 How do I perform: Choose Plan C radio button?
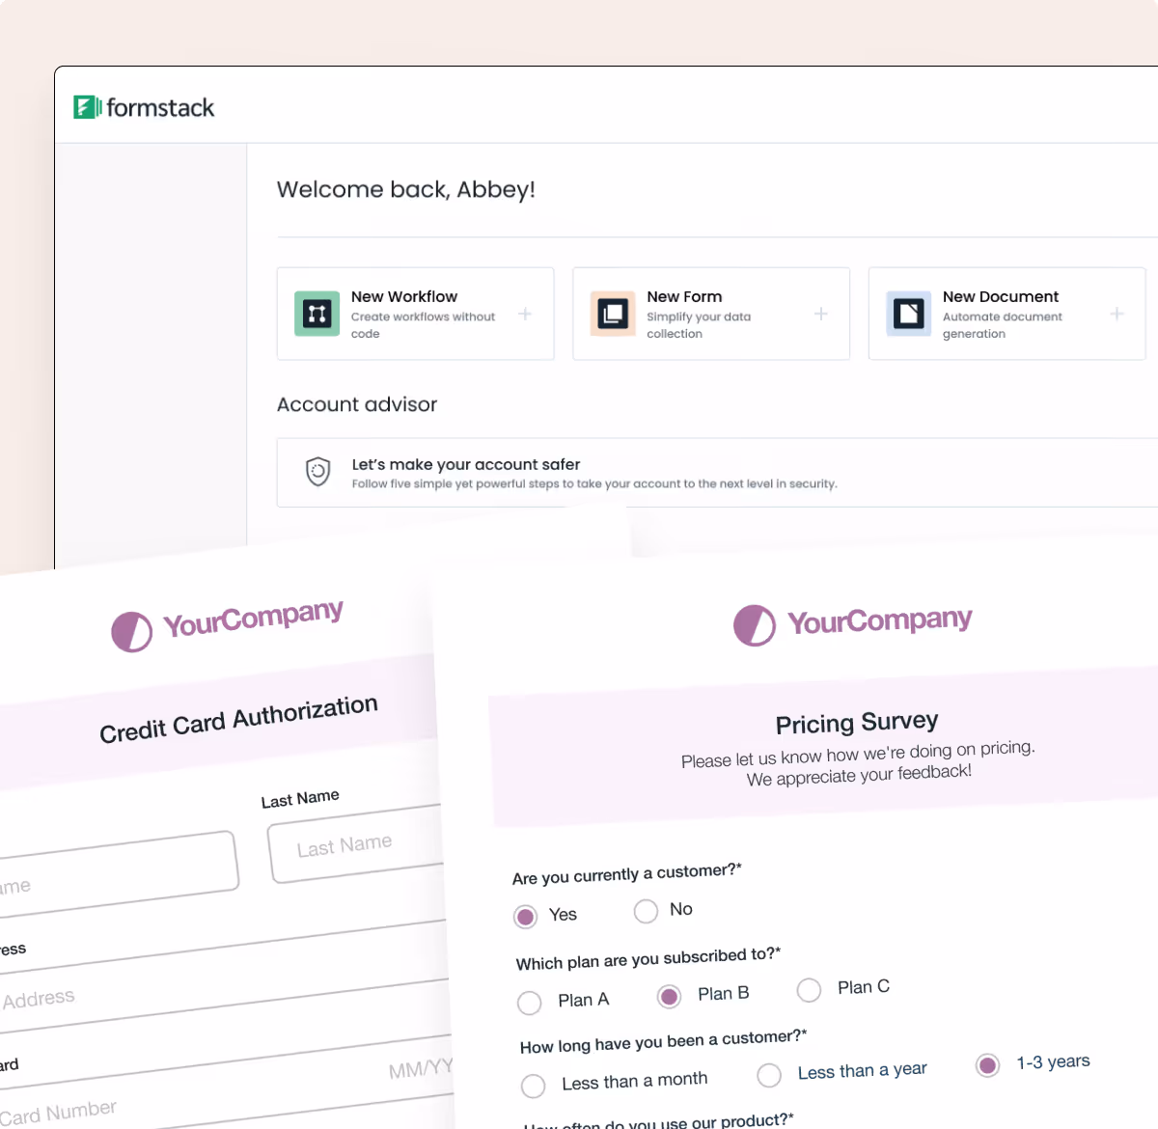[x=809, y=990]
